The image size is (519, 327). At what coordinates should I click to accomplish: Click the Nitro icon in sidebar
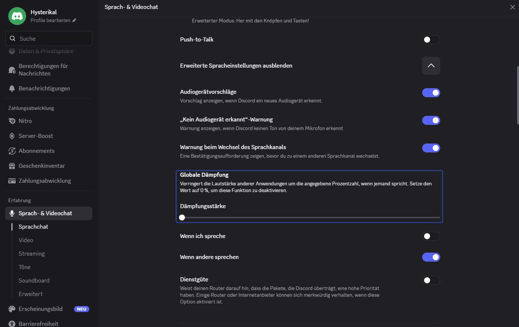coord(12,121)
